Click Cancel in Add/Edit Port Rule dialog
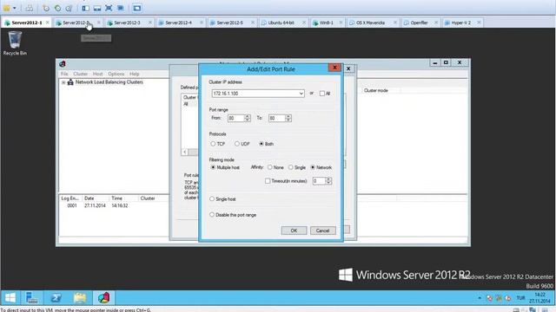Image resolution: width=556 pixels, height=312 pixels. click(322, 231)
